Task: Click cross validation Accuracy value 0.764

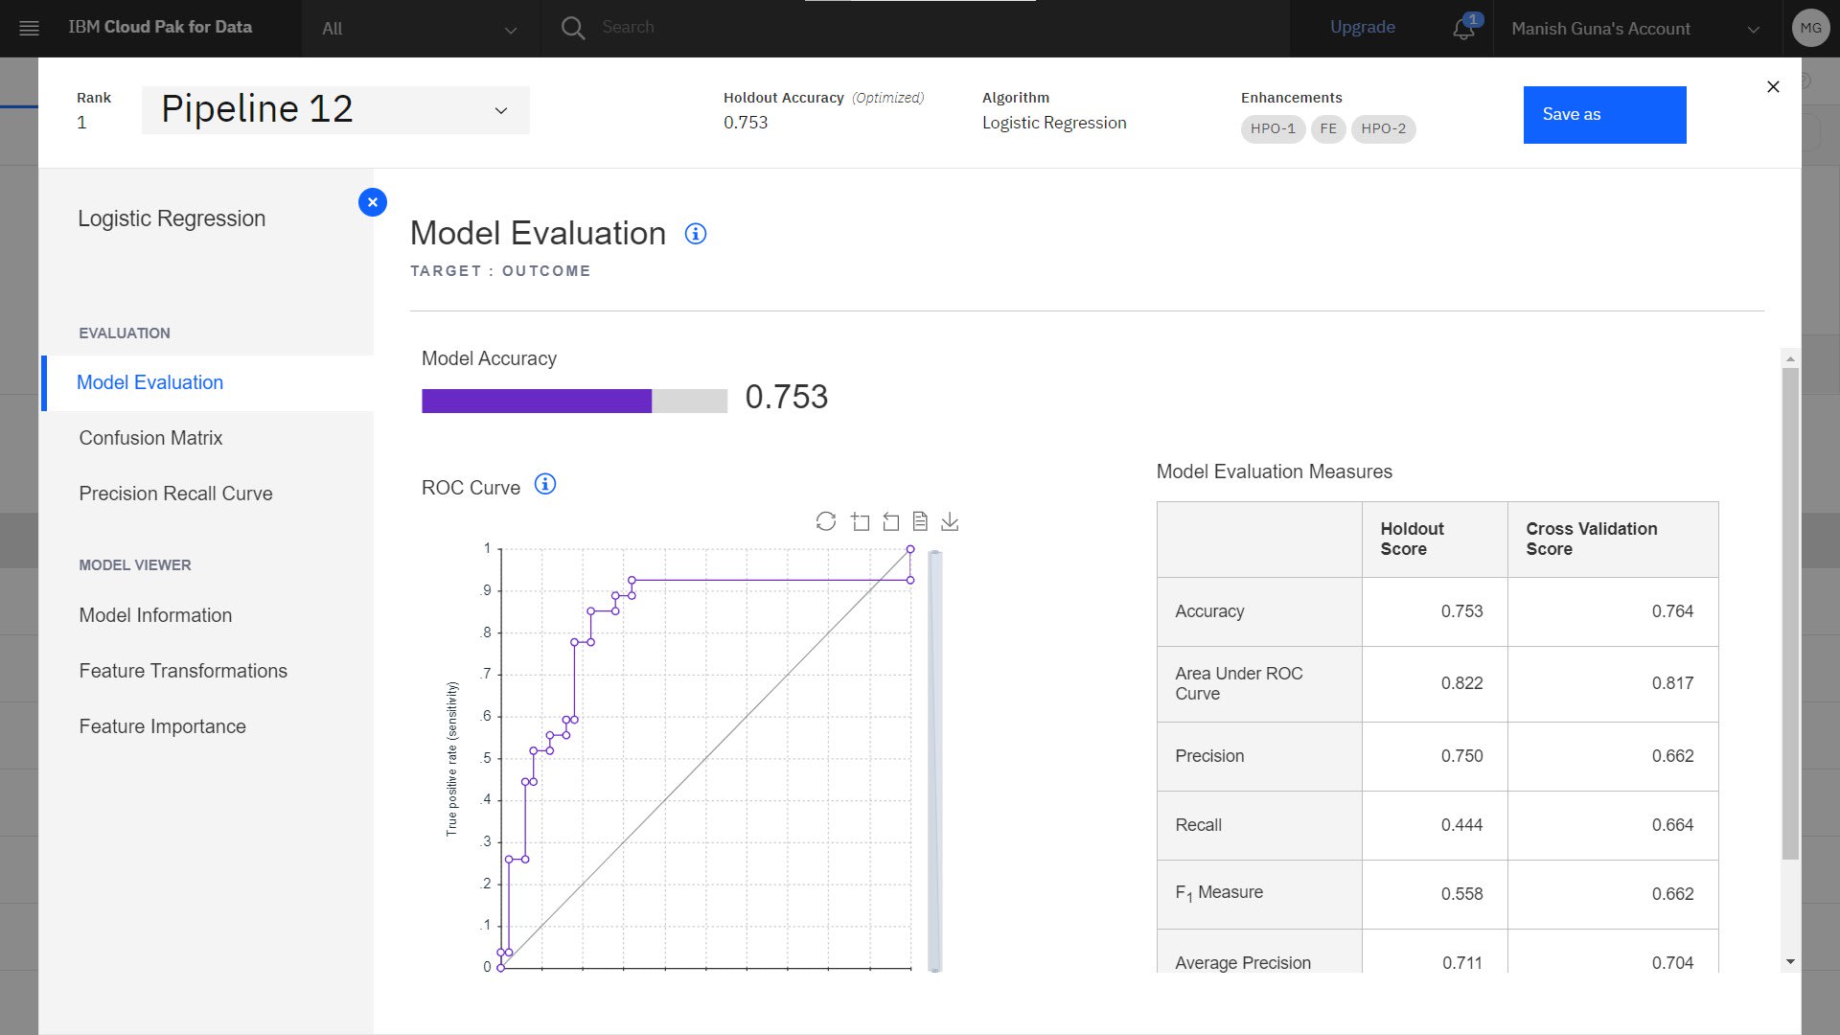Action: coord(1672,611)
